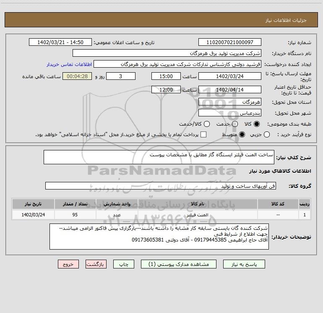Click the بازگشت back button
The image size is (323, 313).
point(96,264)
